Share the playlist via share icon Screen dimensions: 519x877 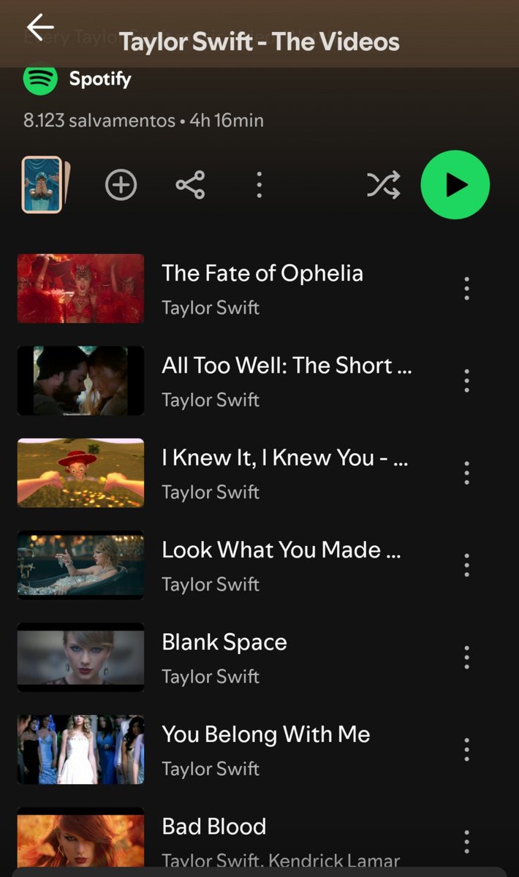[190, 186]
